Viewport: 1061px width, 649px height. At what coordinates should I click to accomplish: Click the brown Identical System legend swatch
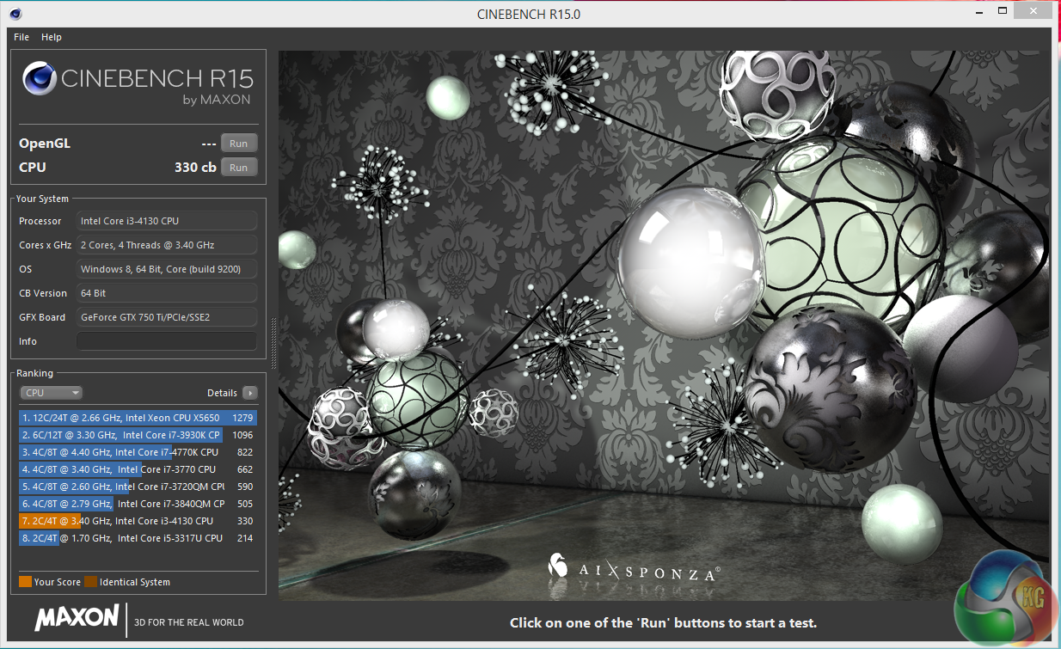coord(90,582)
